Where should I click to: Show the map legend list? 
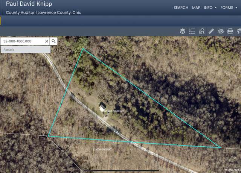[x=192, y=31]
